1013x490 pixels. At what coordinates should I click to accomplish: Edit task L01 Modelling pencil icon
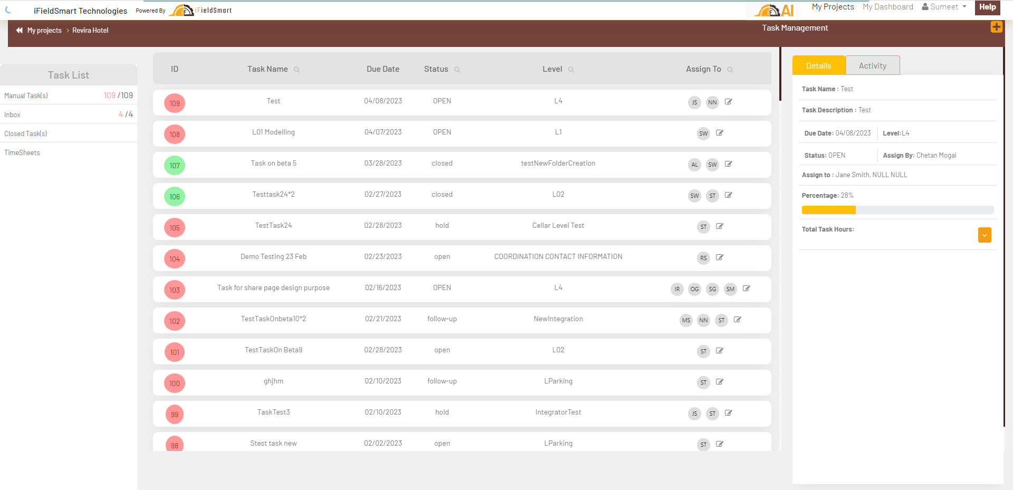[x=720, y=133]
